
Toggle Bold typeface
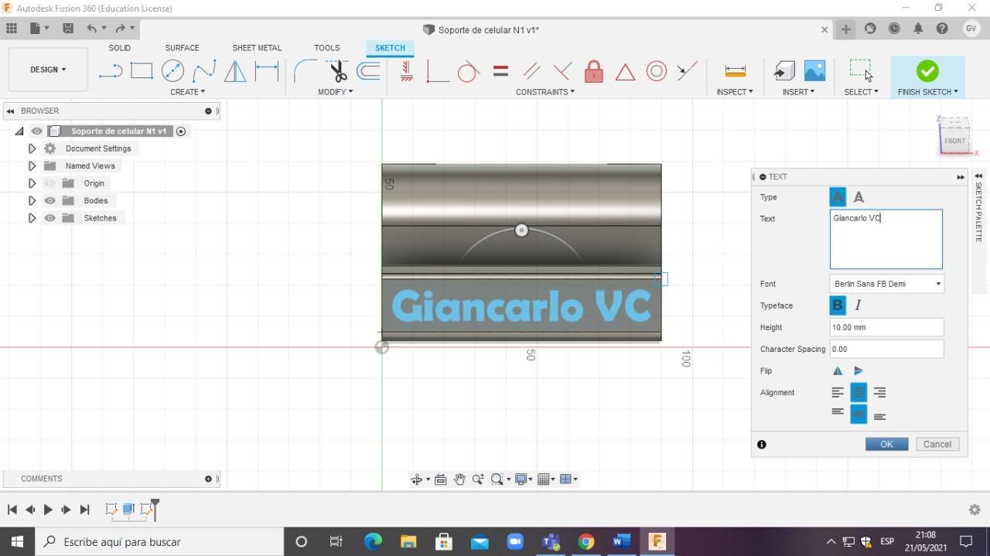(x=838, y=305)
